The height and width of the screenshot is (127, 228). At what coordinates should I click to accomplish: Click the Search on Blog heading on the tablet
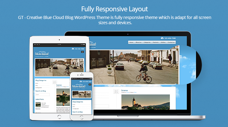point(41,91)
